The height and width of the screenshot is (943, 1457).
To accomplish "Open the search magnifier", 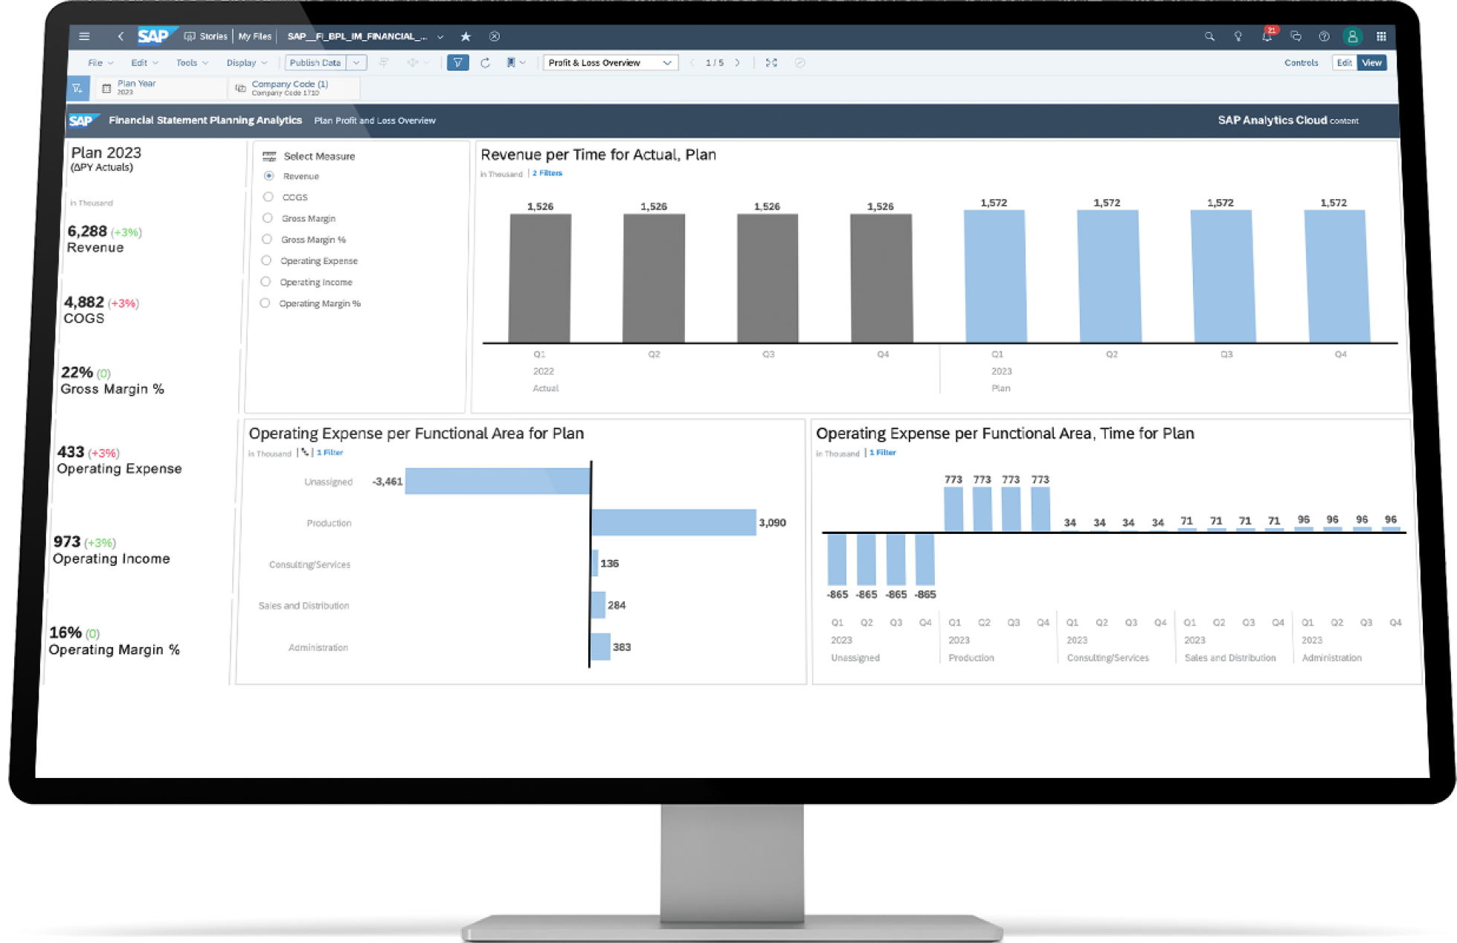I will (x=1209, y=36).
